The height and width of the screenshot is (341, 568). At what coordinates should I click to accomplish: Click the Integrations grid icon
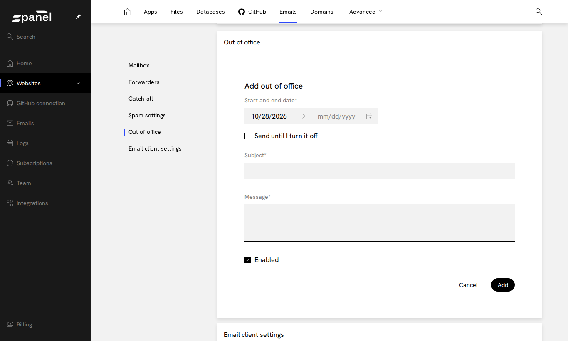(10, 203)
